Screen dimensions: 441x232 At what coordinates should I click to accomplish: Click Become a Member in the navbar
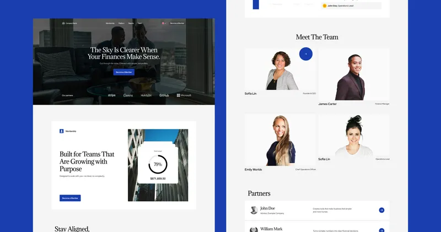(x=177, y=23)
